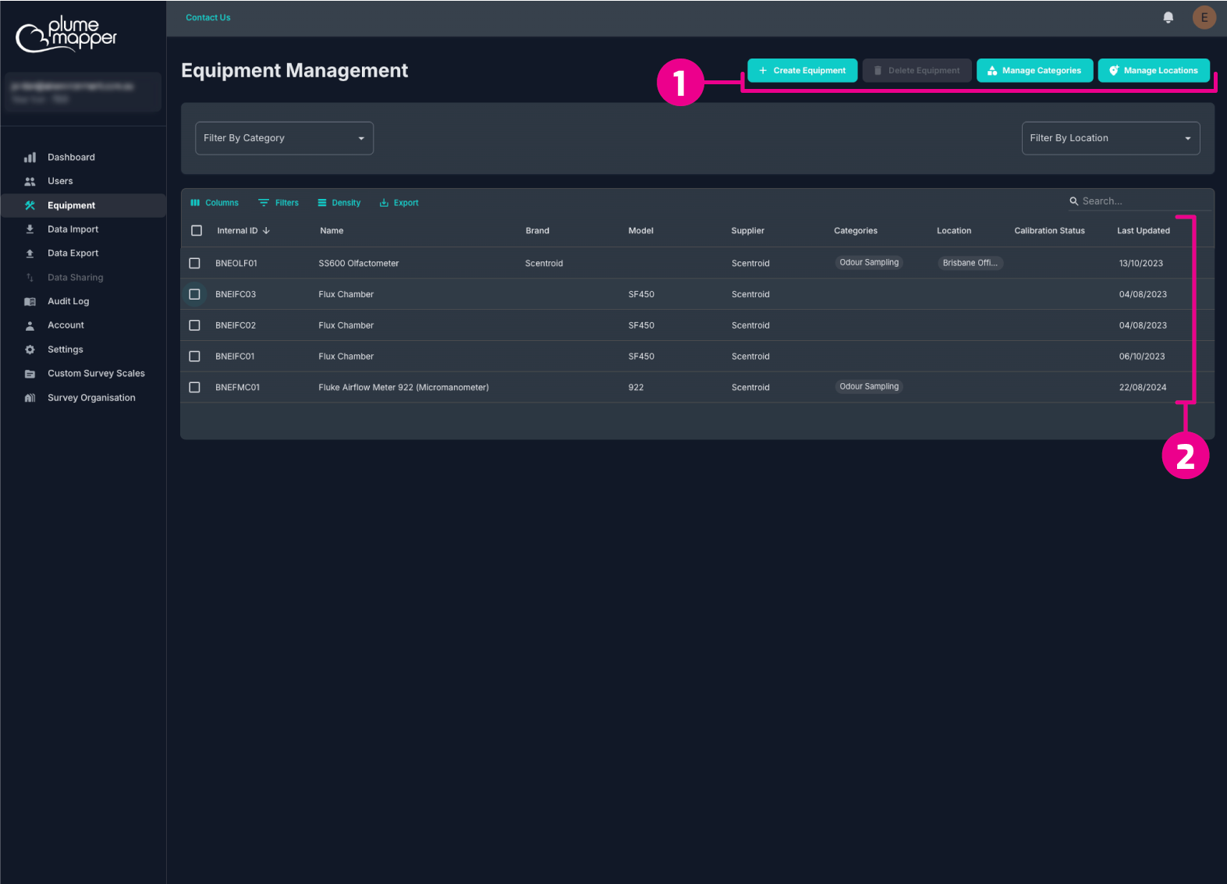Viewport: 1227px width, 884px height.
Task: Click Odour Sampling chip in BNEOLF01 row
Action: (x=869, y=263)
